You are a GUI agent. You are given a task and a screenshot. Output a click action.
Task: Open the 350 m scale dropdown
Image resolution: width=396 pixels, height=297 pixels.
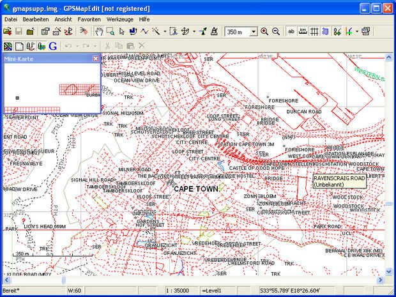(x=254, y=31)
